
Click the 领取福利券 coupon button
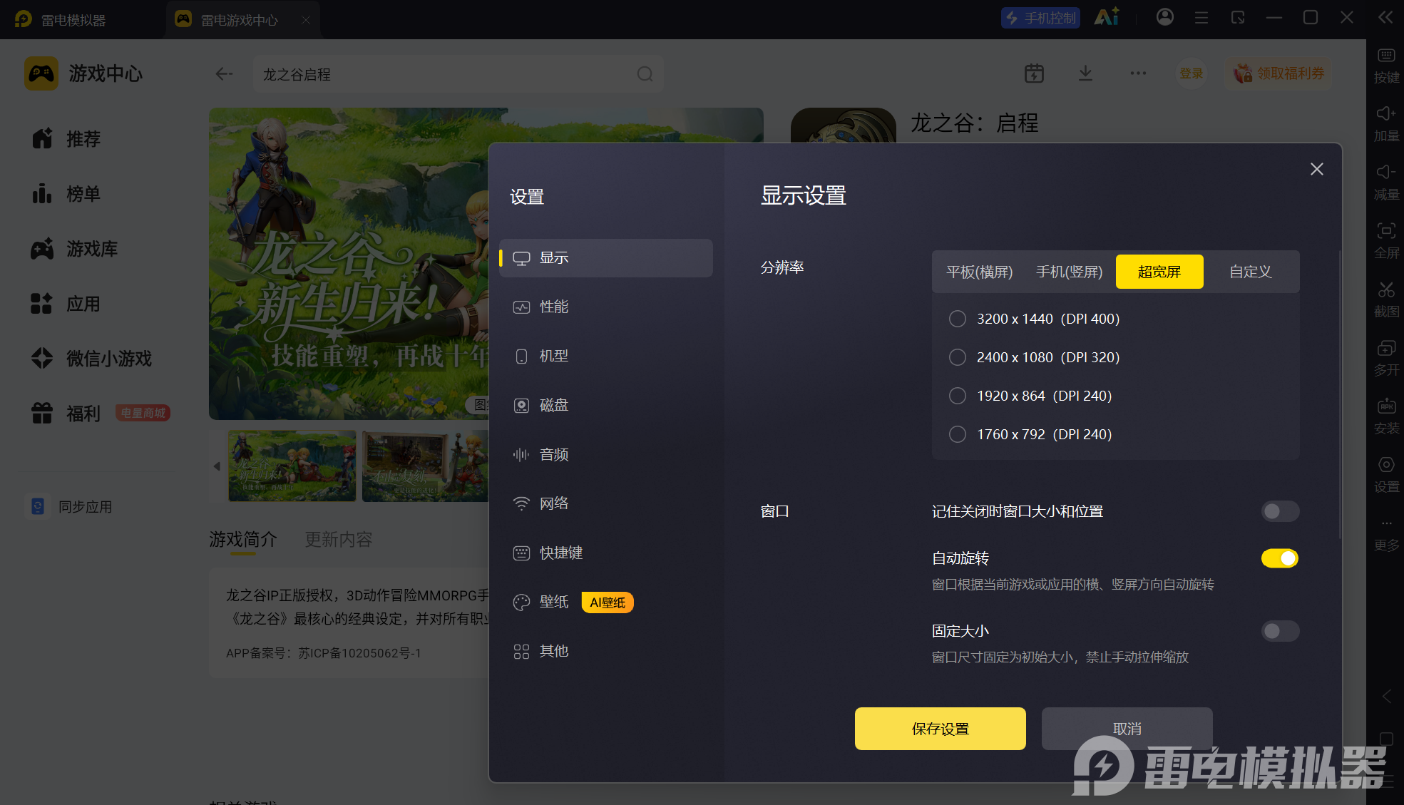point(1279,73)
